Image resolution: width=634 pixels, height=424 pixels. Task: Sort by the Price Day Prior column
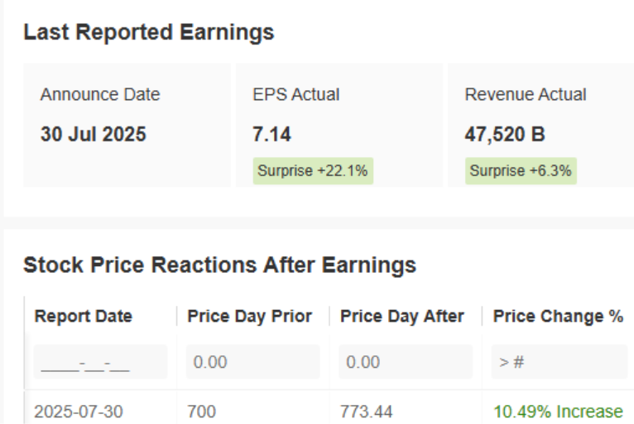[x=249, y=317]
